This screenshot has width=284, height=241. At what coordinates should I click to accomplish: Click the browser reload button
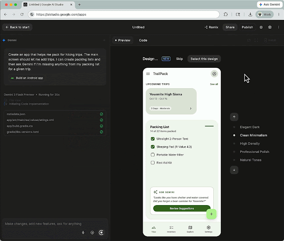(22, 14)
